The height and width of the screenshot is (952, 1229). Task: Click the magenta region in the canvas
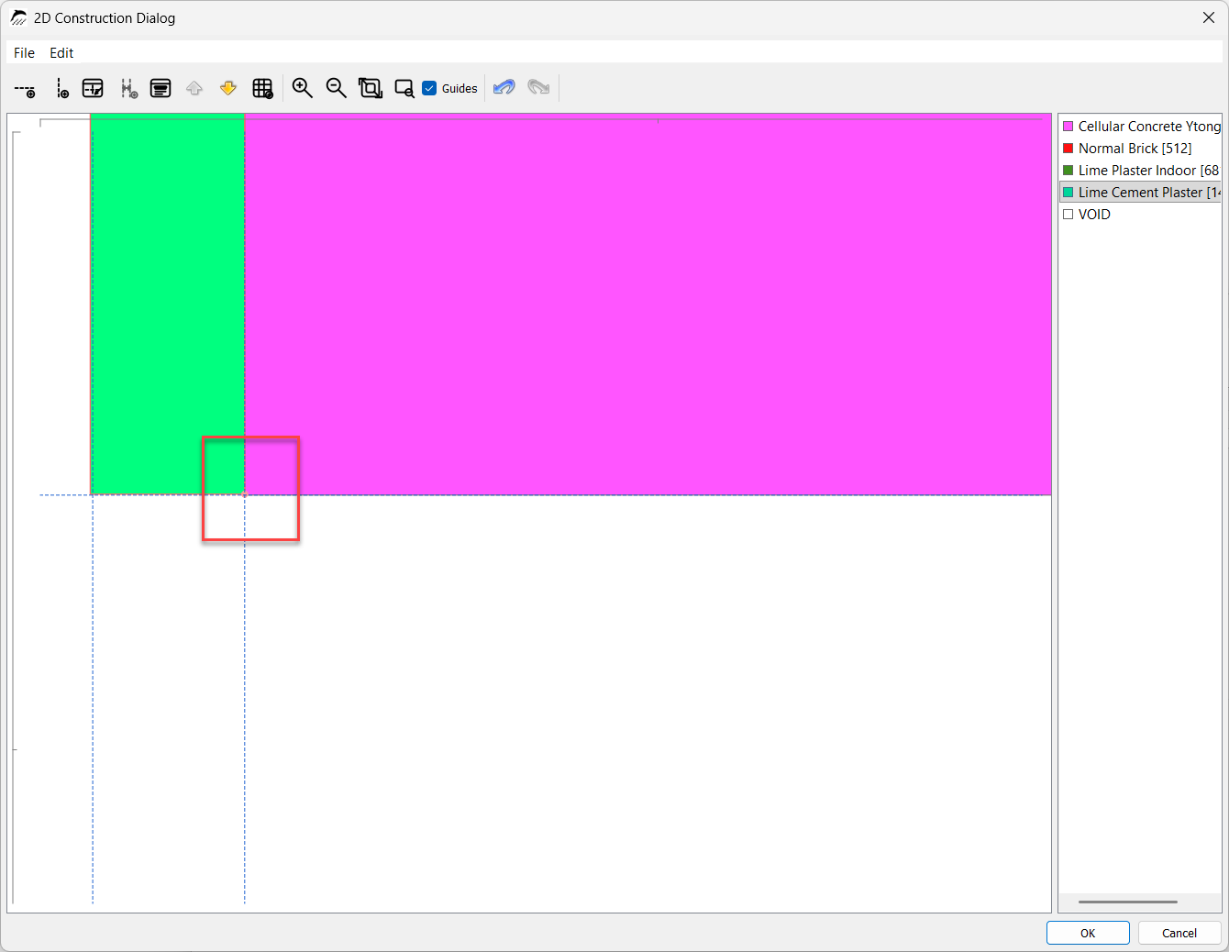[x=648, y=304]
